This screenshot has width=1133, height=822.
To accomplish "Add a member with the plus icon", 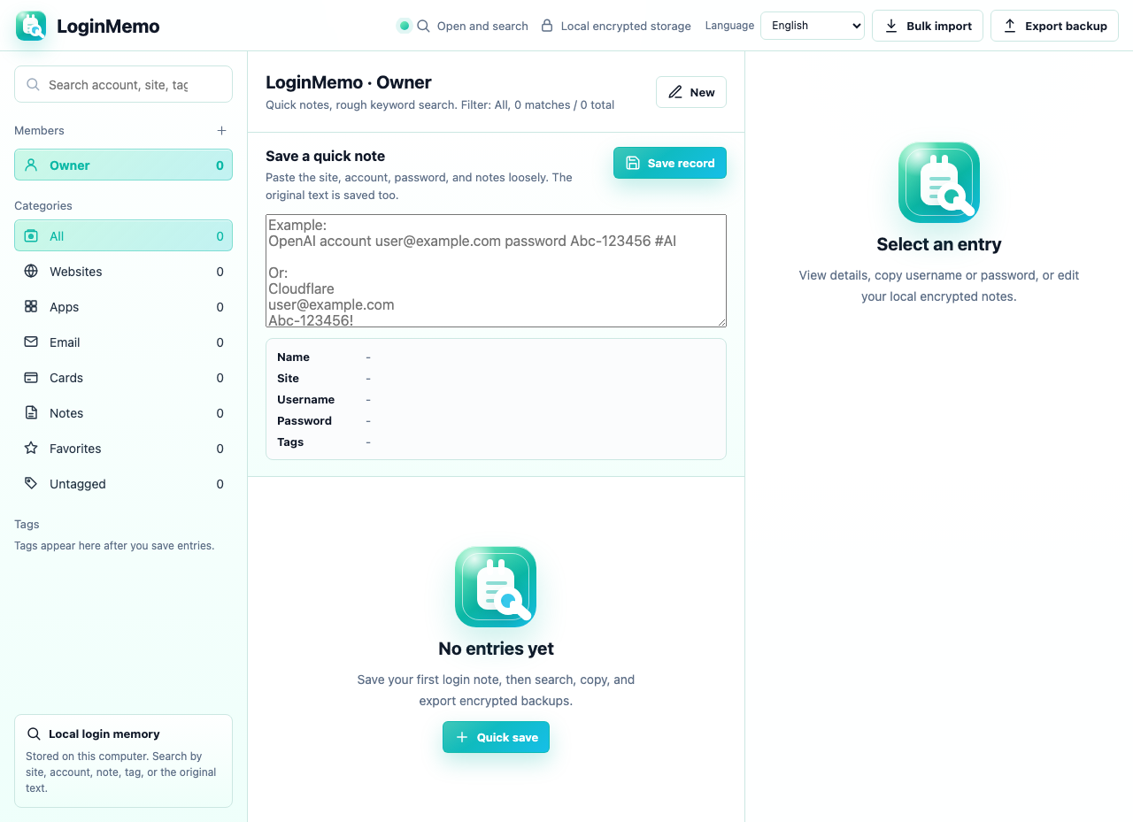I will coord(221,130).
